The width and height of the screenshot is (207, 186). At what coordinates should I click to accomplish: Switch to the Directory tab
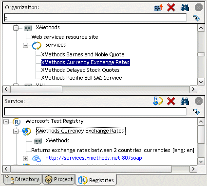[22, 179]
